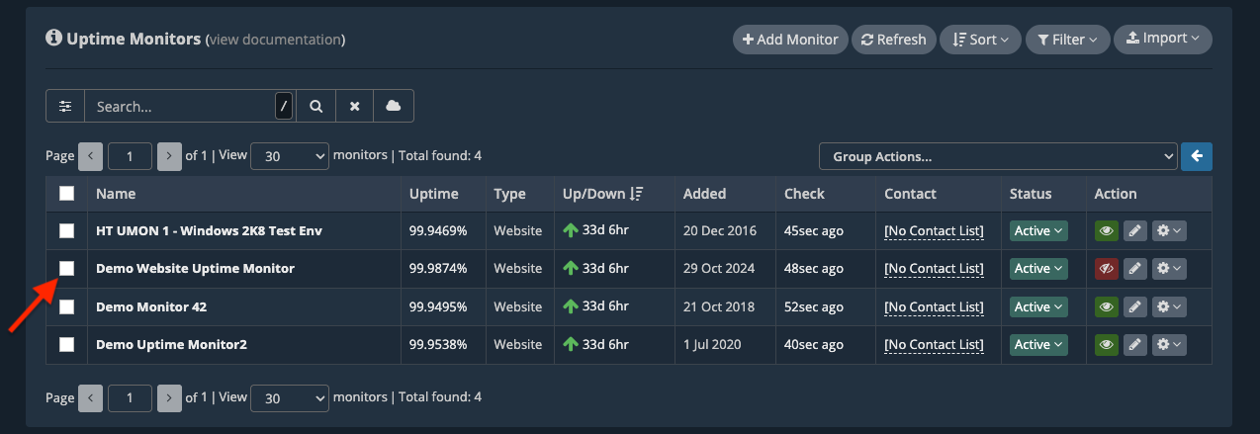This screenshot has width=1260, height=434.
Task: Open the Group Actions dropdown
Action: point(997,156)
